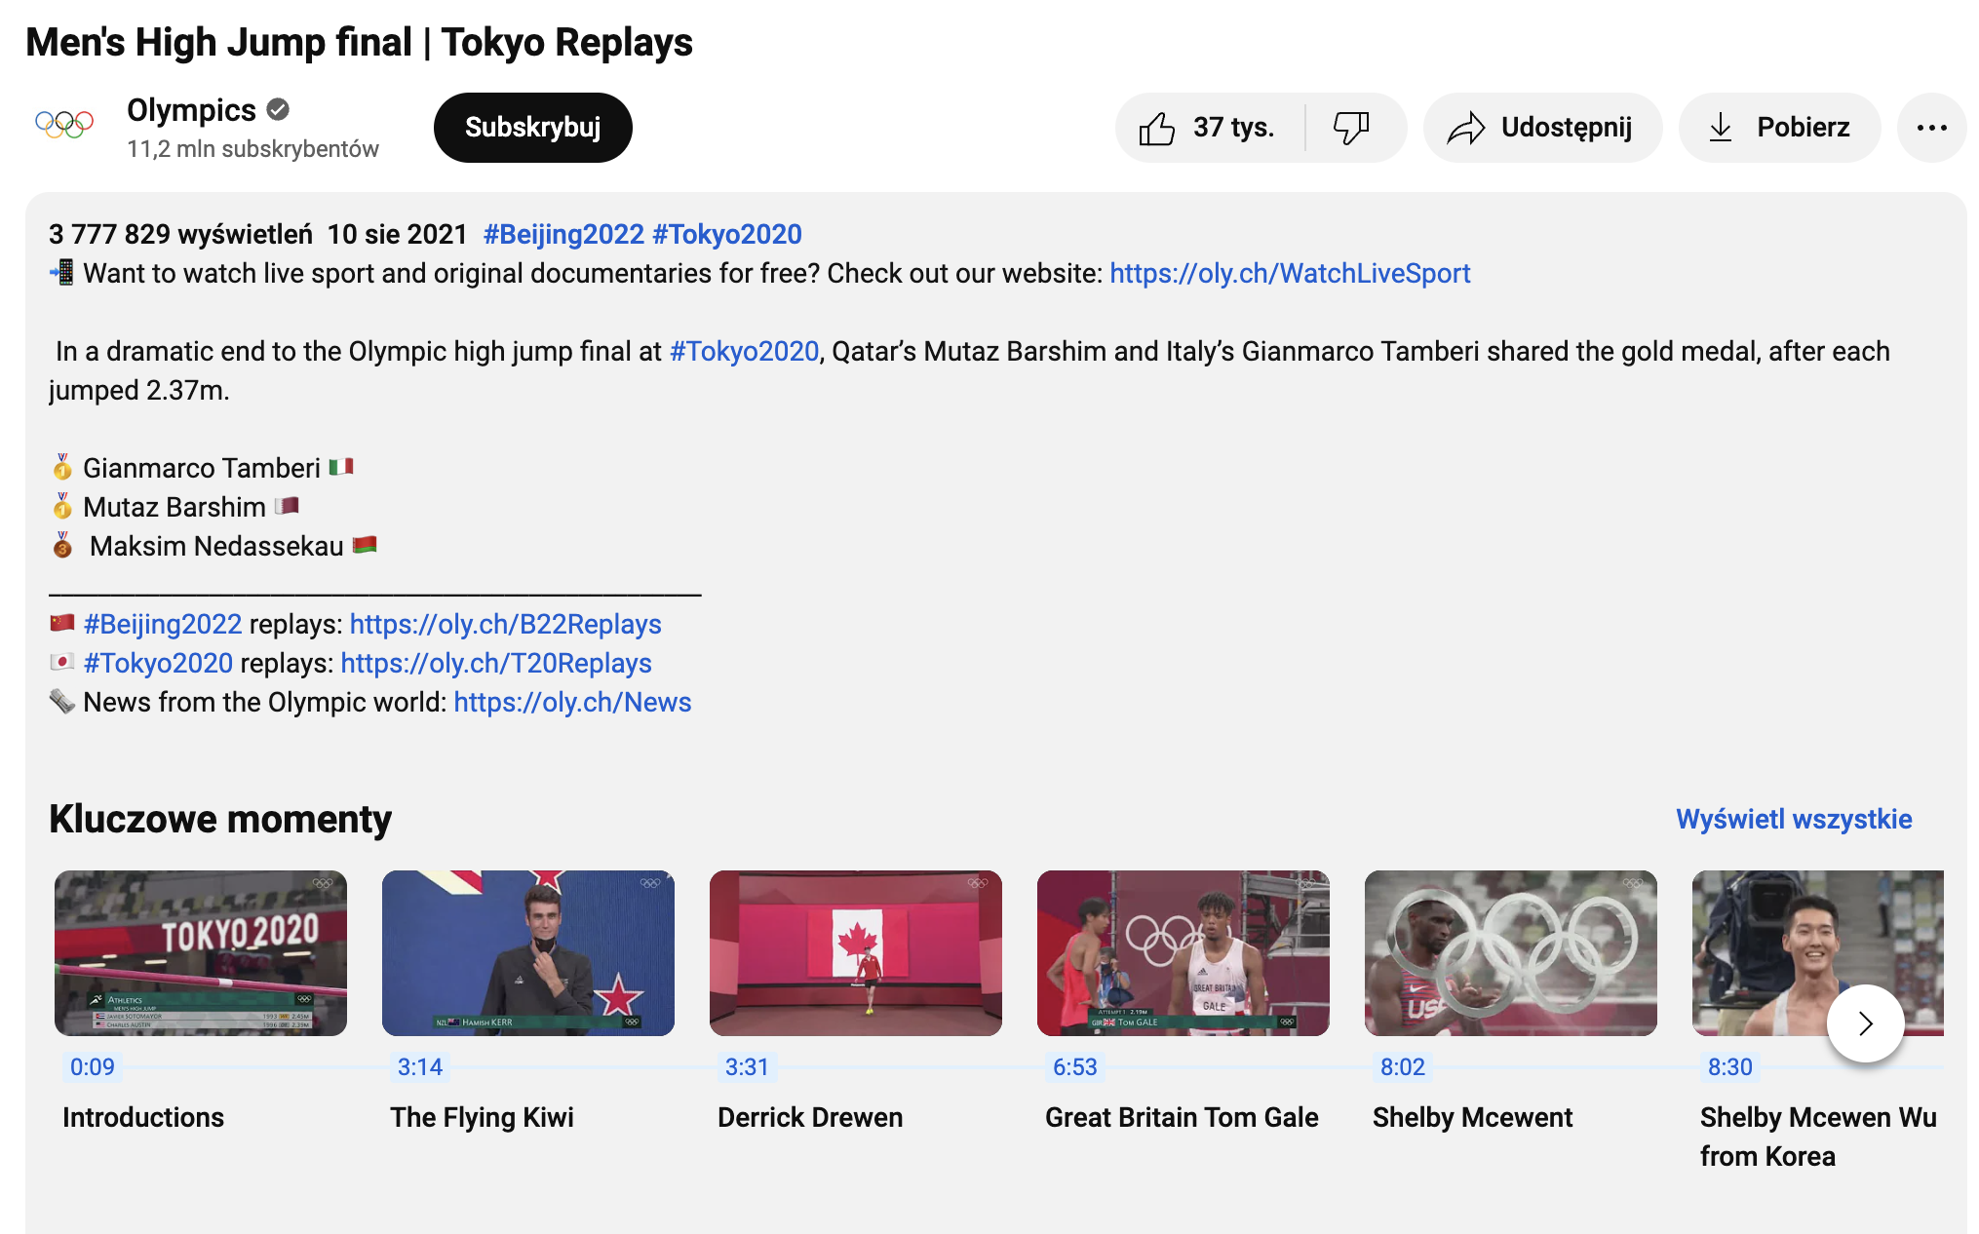
Task: Open the Shelby Mcewent moment thumbnail
Action: tap(1511, 953)
